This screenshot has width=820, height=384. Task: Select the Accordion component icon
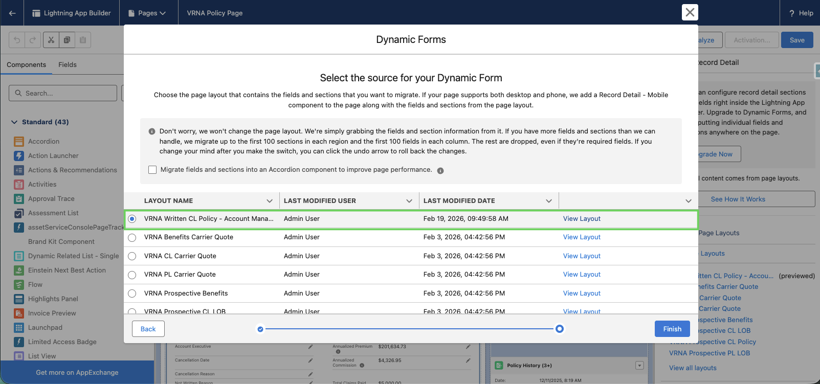coord(19,142)
